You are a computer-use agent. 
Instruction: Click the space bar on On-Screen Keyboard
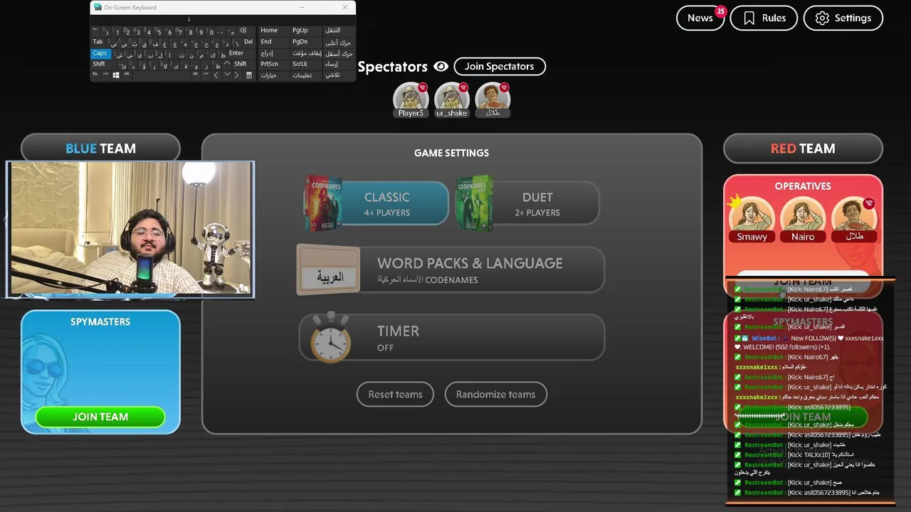tap(162, 75)
